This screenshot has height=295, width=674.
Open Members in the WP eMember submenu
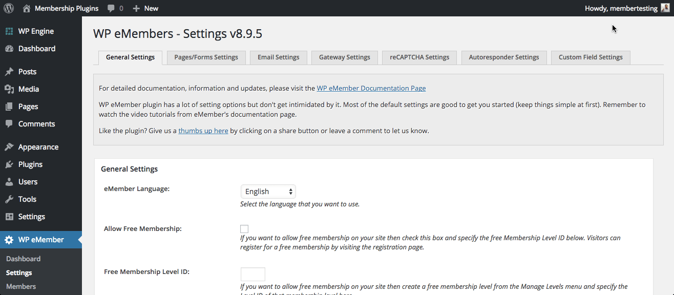[x=21, y=286]
